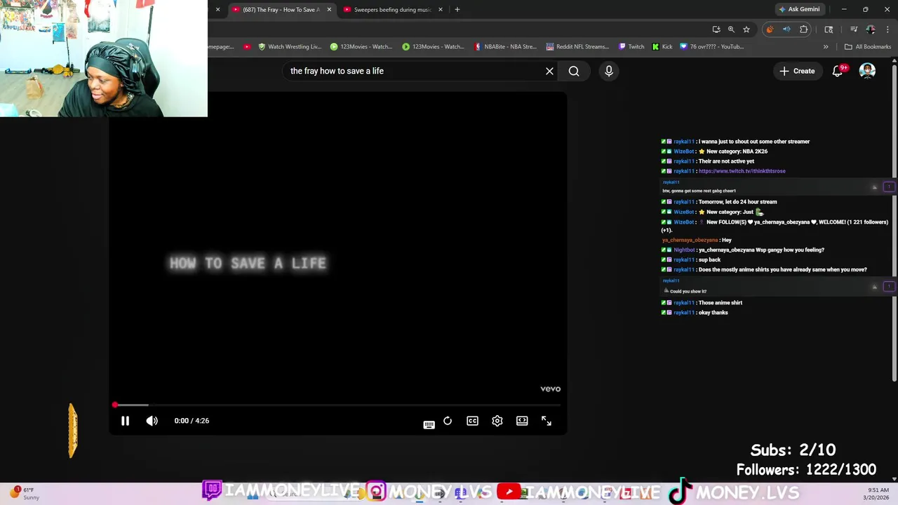The height and width of the screenshot is (505, 898).
Task: Open the Chrome profile avatar
Action: tap(871, 29)
